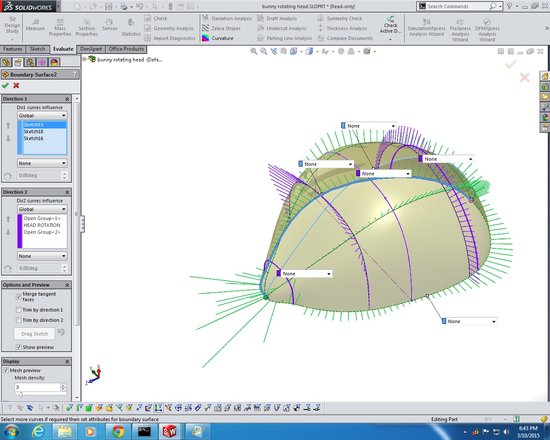The image size is (550, 440).
Task: Select the Measure tool
Action: click(x=35, y=24)
